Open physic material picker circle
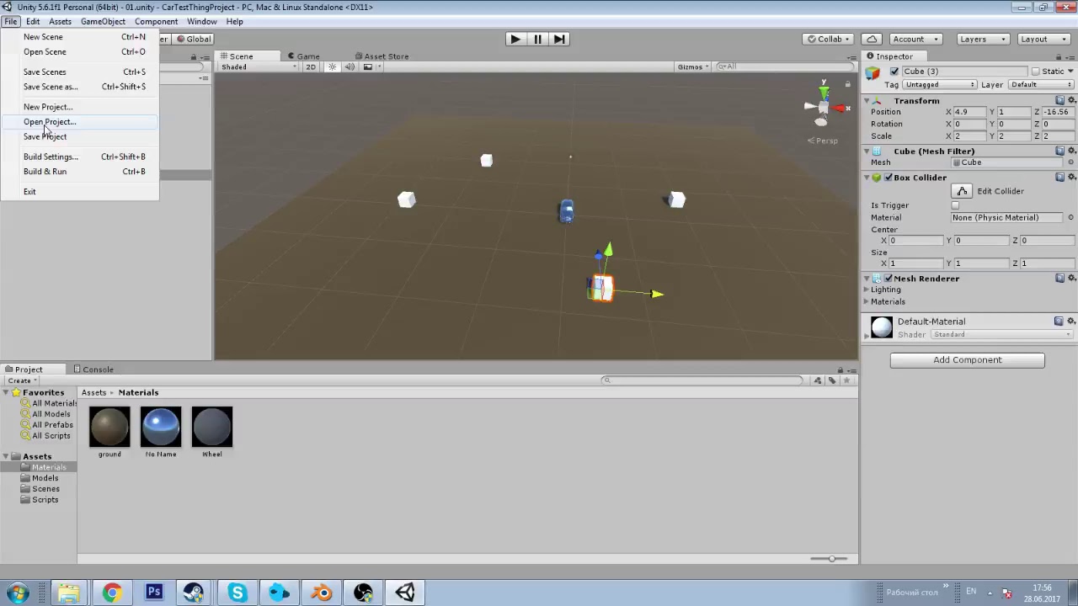The image size is (1078, 606). (x=1070, y=217)
